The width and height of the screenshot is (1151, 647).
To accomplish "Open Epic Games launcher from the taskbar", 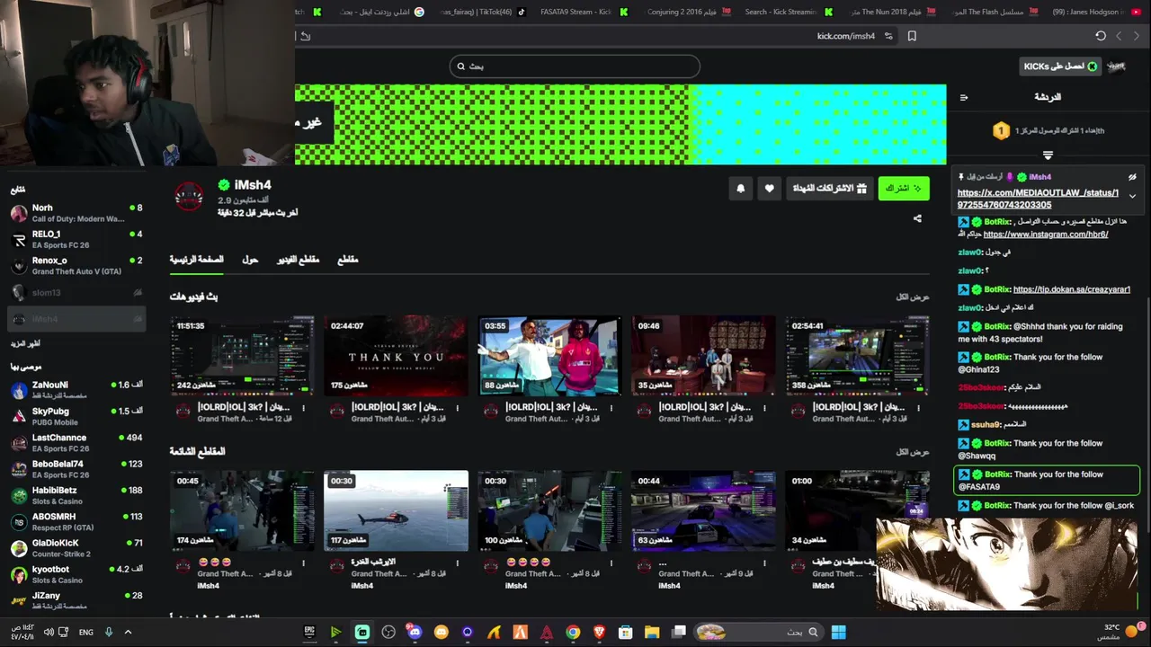I will tap(309, 632).
